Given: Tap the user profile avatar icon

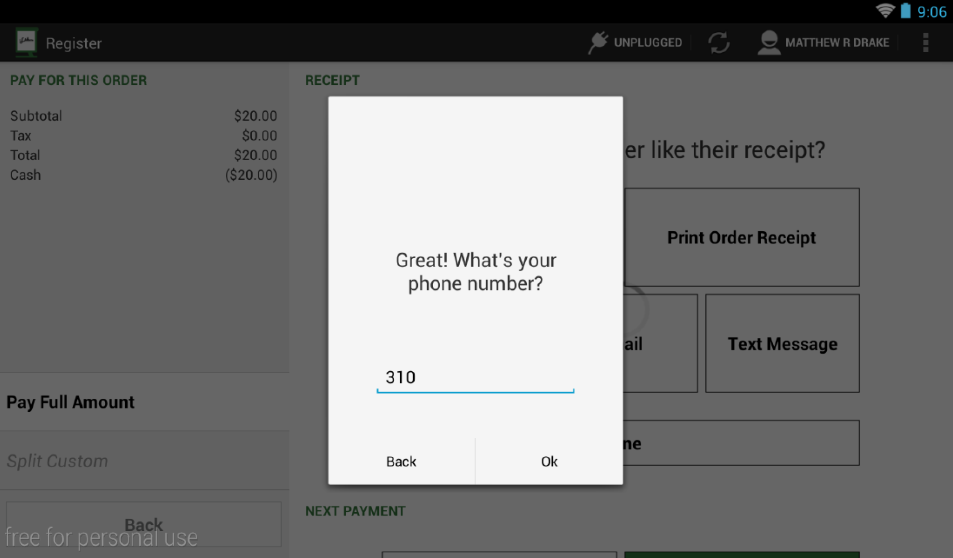Looking at the screenshot, I should click(769, 42).
